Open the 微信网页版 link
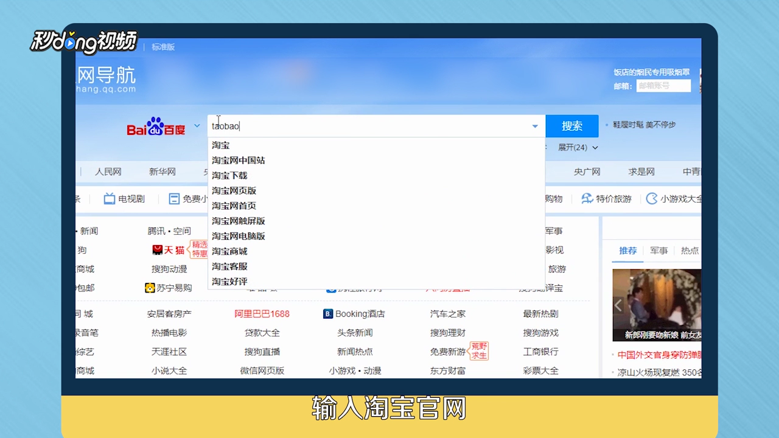The image size is (779, 438). [x=262, y=370]
